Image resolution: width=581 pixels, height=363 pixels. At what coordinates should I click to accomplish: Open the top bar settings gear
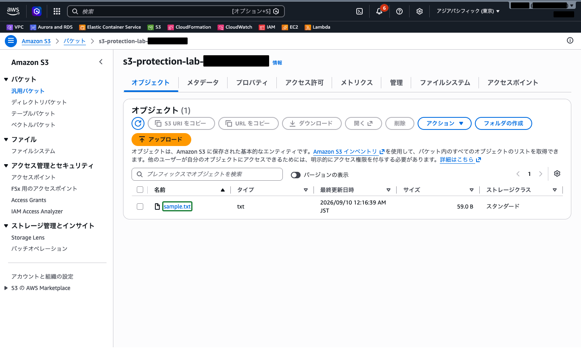point(420,11)
